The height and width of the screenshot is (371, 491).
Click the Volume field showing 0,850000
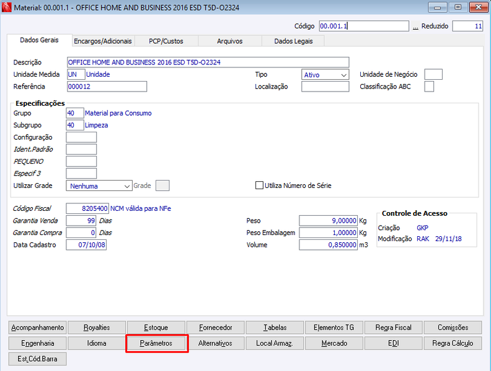(x=328, y=245)
